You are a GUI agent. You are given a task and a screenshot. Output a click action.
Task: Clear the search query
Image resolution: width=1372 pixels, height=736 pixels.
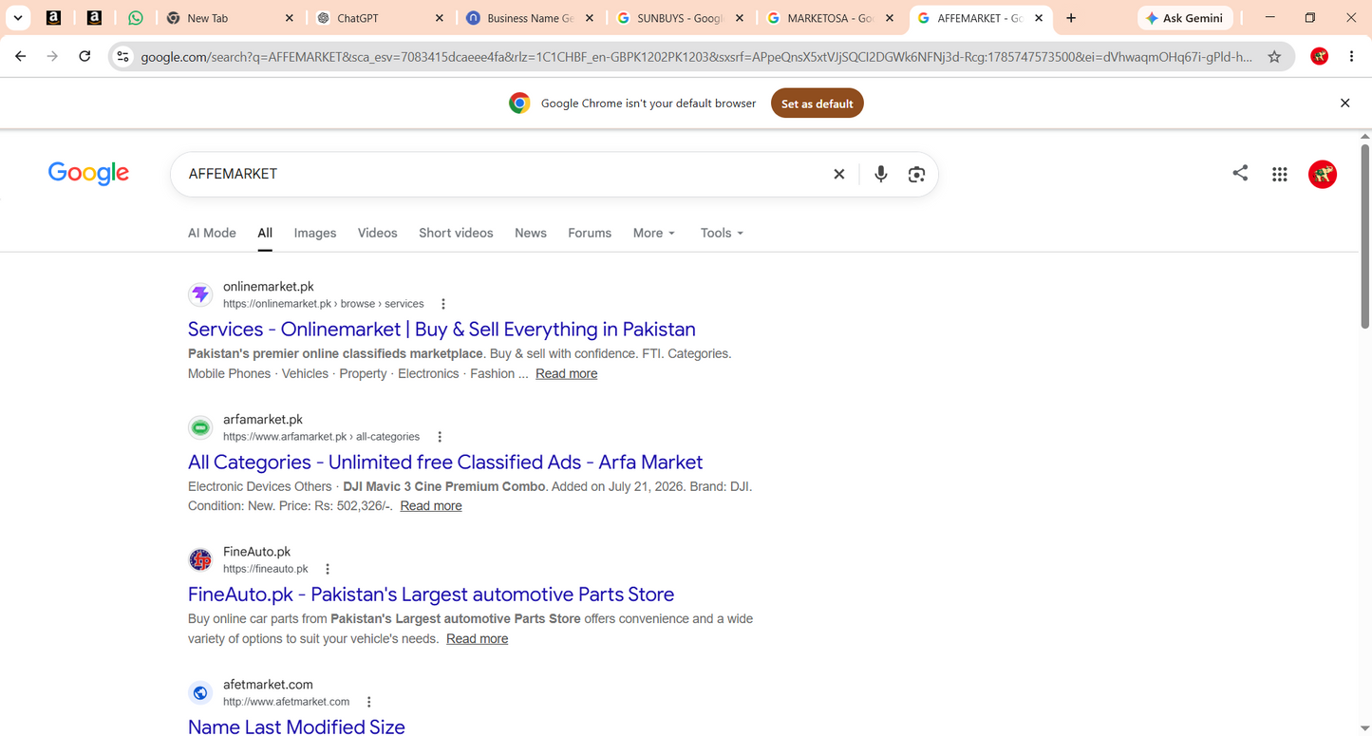coord(839,174)
